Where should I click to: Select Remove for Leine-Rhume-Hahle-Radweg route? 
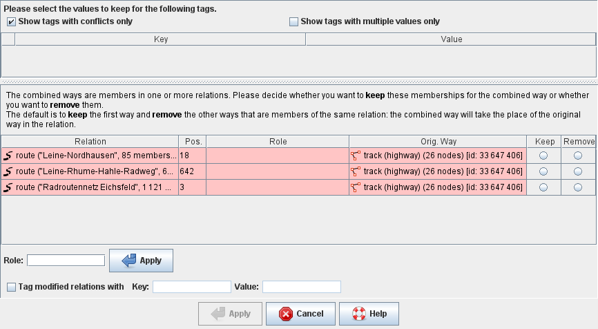pos(577,171)
